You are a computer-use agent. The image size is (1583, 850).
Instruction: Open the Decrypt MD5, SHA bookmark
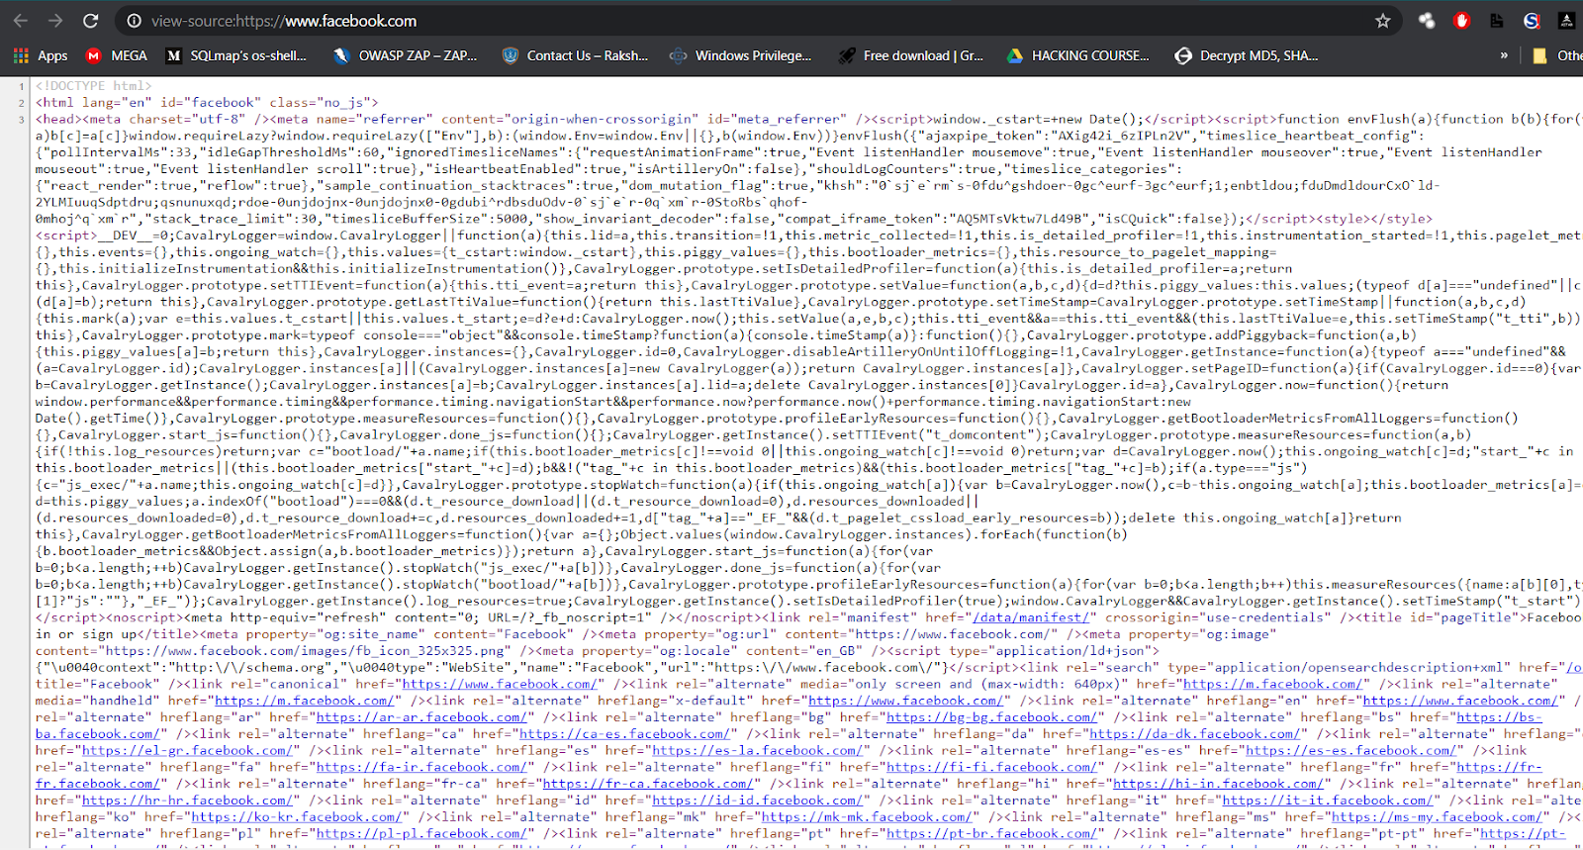1247,56
